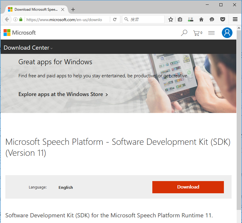Open the shopping cart

click(197, 33)
